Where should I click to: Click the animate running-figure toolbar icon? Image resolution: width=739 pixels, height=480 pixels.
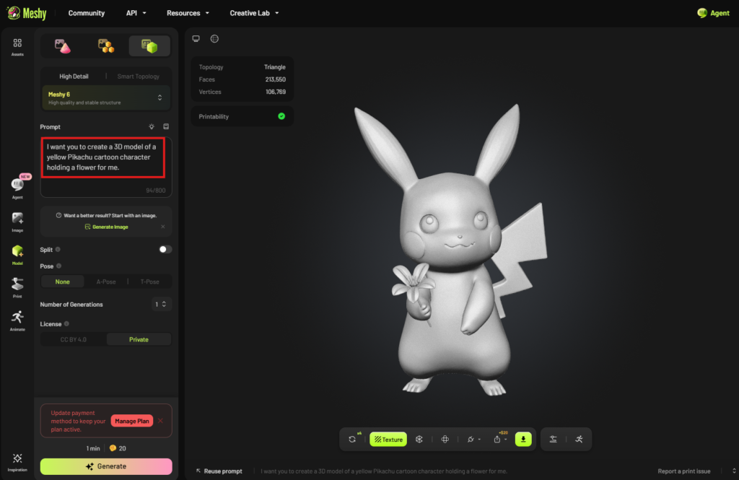[x=580, y=439]
